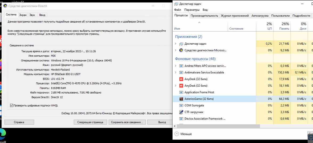Click Сохранить все сведения button
The width and height of the screenshot is (313, 143).
(x=127, y=122)
